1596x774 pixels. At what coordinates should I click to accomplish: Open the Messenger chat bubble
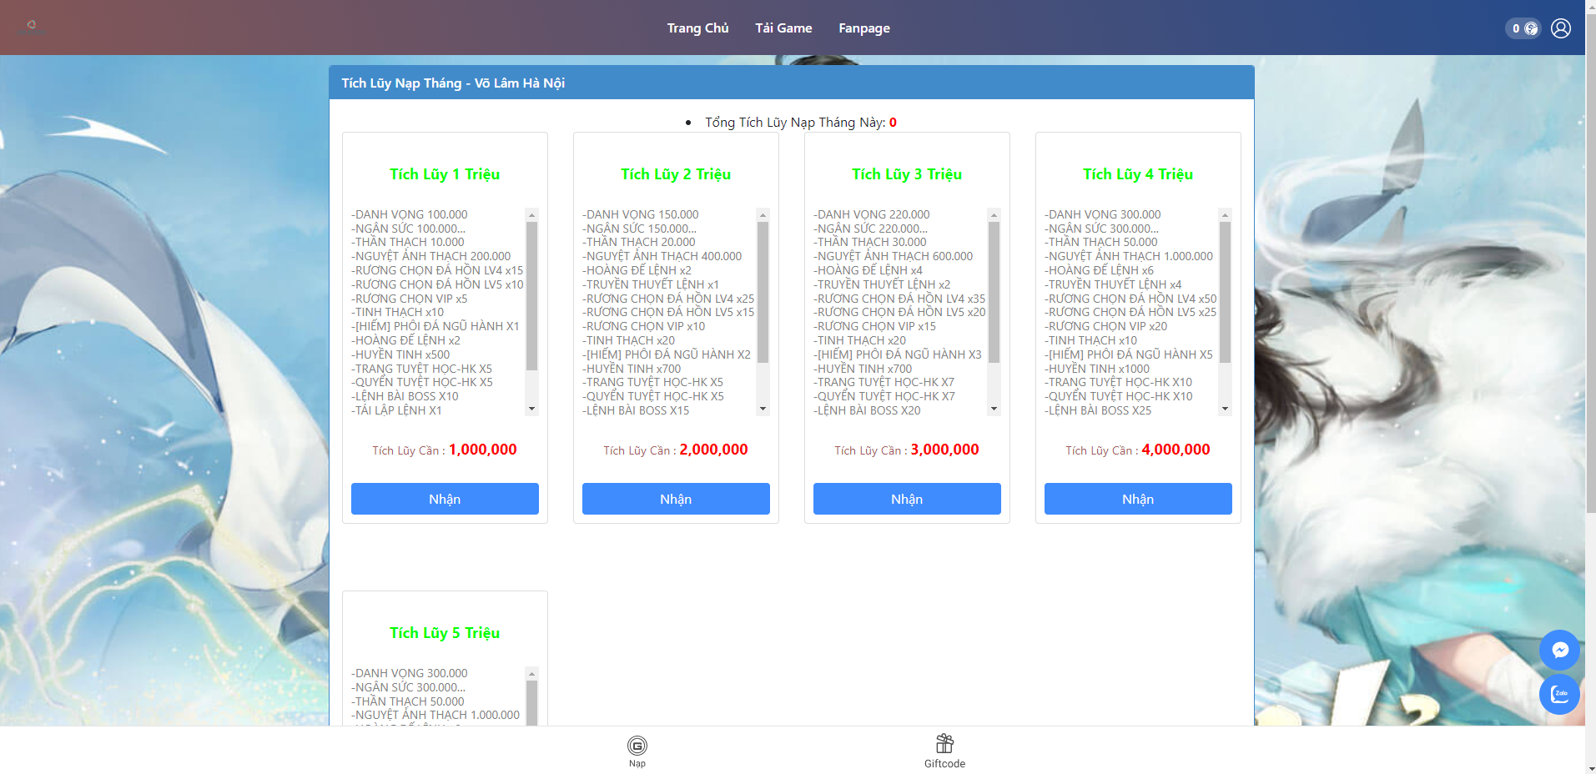[1559, 650]
